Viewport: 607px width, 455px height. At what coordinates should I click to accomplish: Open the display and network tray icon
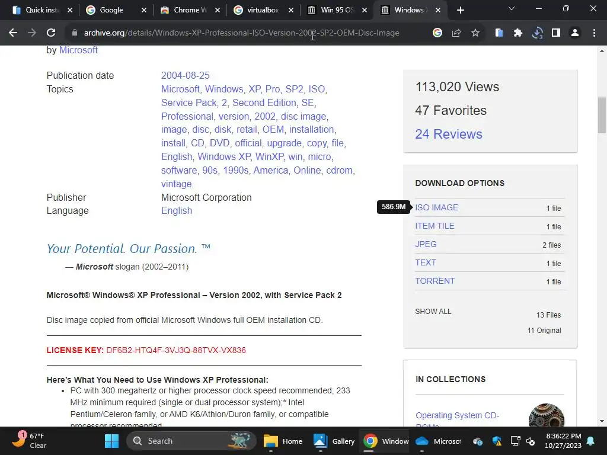[x=515, y=441]
